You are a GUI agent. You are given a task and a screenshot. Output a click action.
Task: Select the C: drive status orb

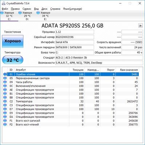(2, 13)
